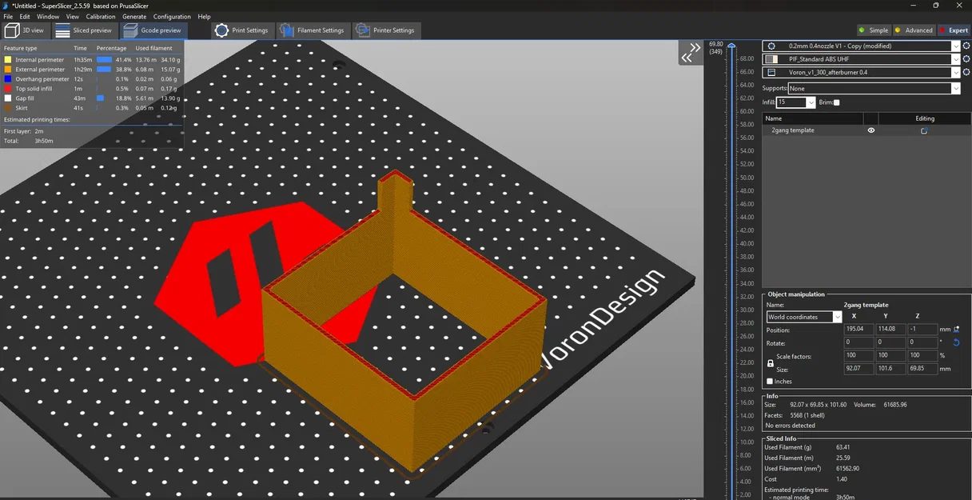The height and width of the screenshot is (500, 972).
Task: Click the Gcode preview stack icon
Action: click(129, 30)
